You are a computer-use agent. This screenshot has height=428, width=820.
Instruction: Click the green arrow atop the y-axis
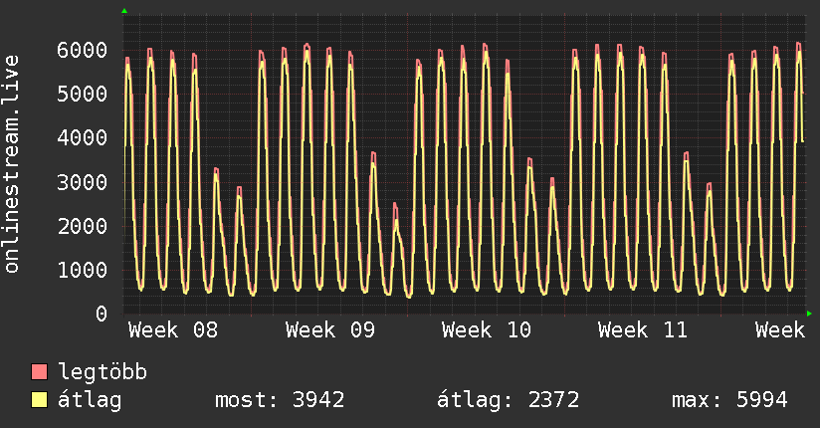point(124,11)
